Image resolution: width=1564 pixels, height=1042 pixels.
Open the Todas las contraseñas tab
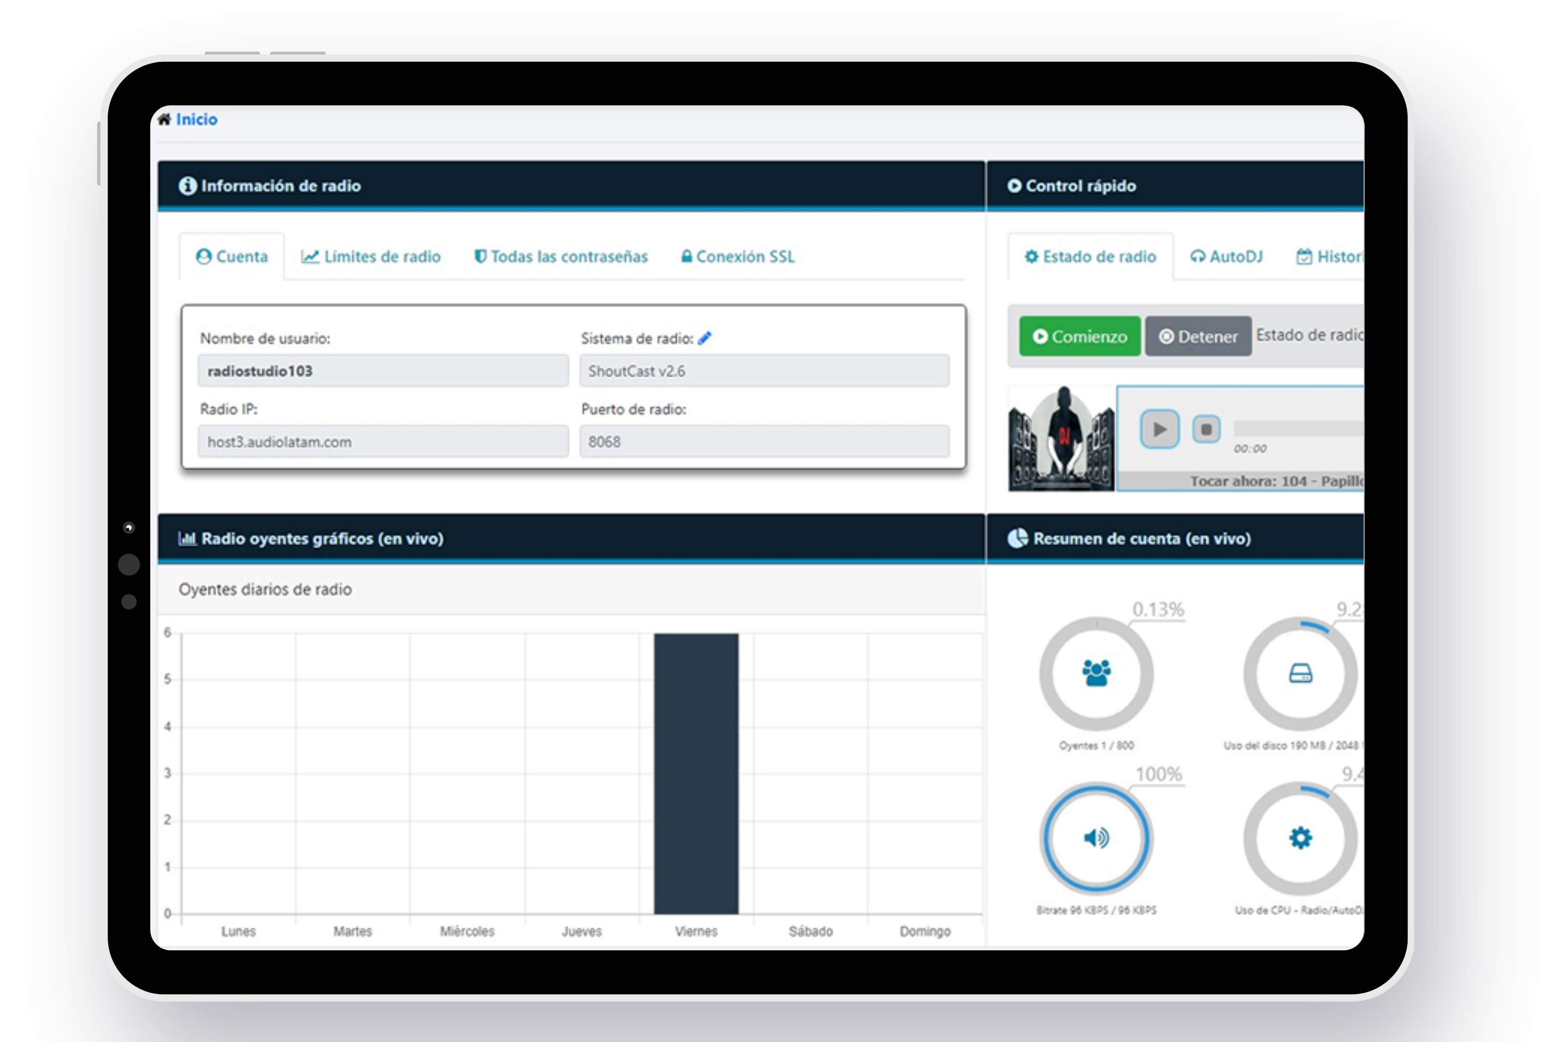pyautogui.click(x=562, y=256)
